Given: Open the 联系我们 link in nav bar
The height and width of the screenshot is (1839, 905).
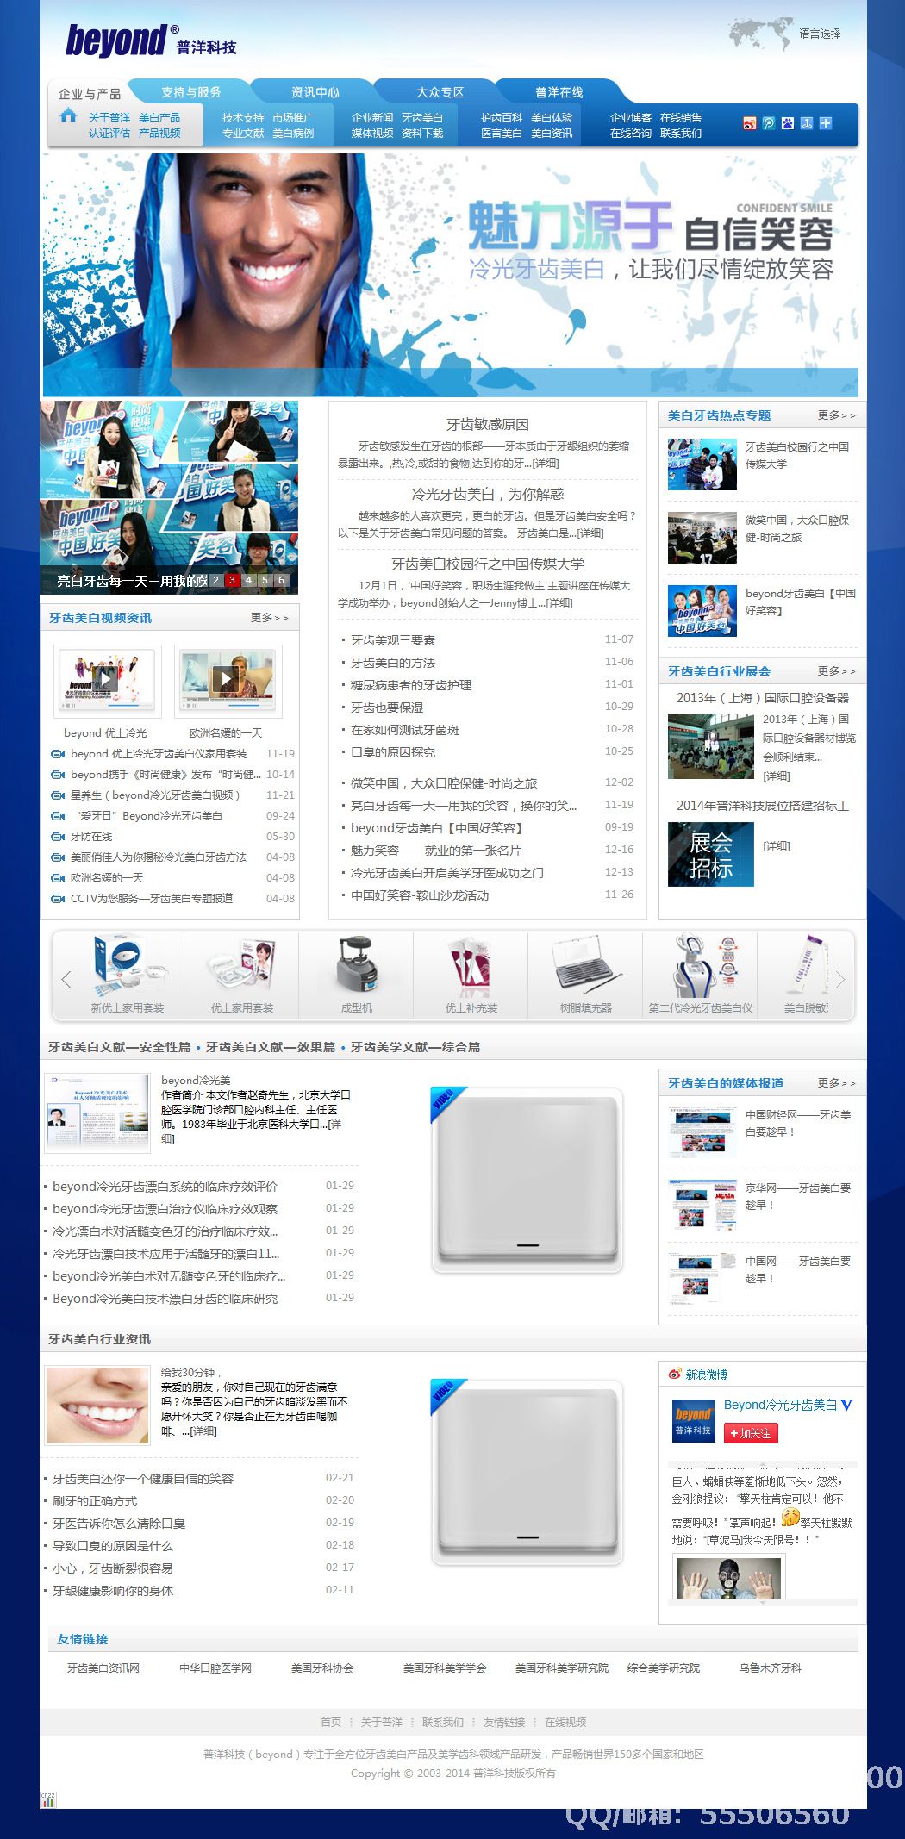Looking at the screenshot, I should 681,134.
